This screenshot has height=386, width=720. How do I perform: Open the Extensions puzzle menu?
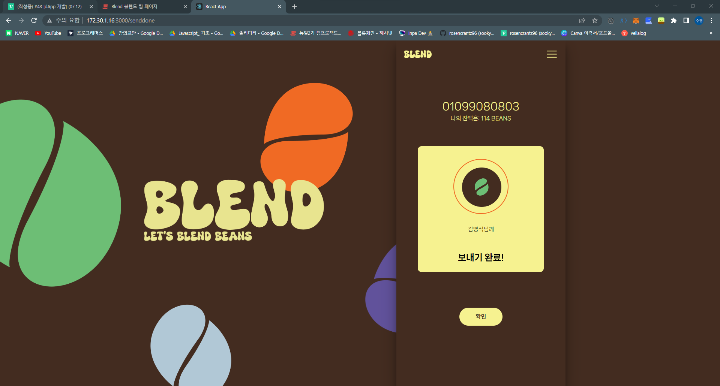tap(674, 21)
